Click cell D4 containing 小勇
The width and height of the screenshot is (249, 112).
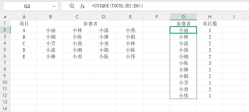click(x=104, y=43)
